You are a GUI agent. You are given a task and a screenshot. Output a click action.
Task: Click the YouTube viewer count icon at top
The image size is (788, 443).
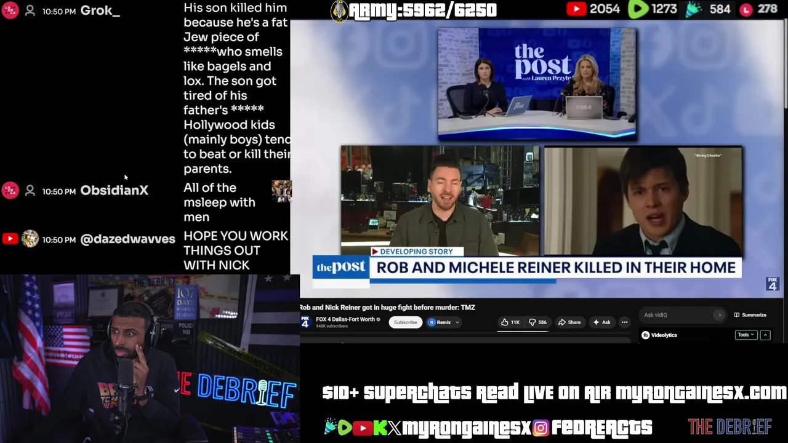coord(576,9)
